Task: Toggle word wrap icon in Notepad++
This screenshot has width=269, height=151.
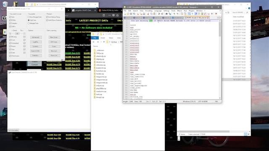Action: click(x=190, y=14)
